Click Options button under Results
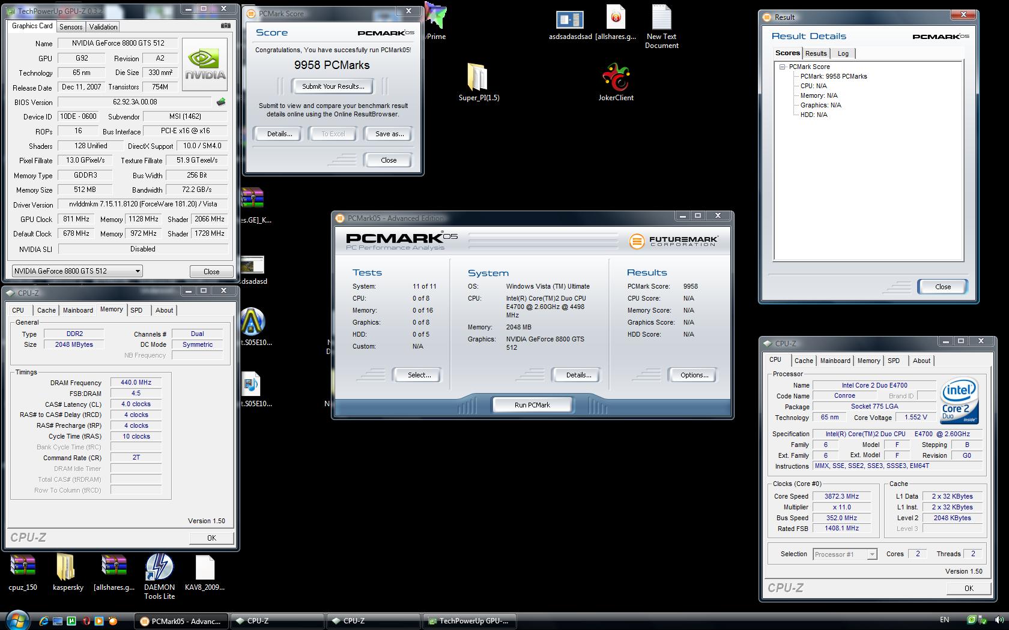This screenshot has height=630, width=1009. (x=694, y=375)
